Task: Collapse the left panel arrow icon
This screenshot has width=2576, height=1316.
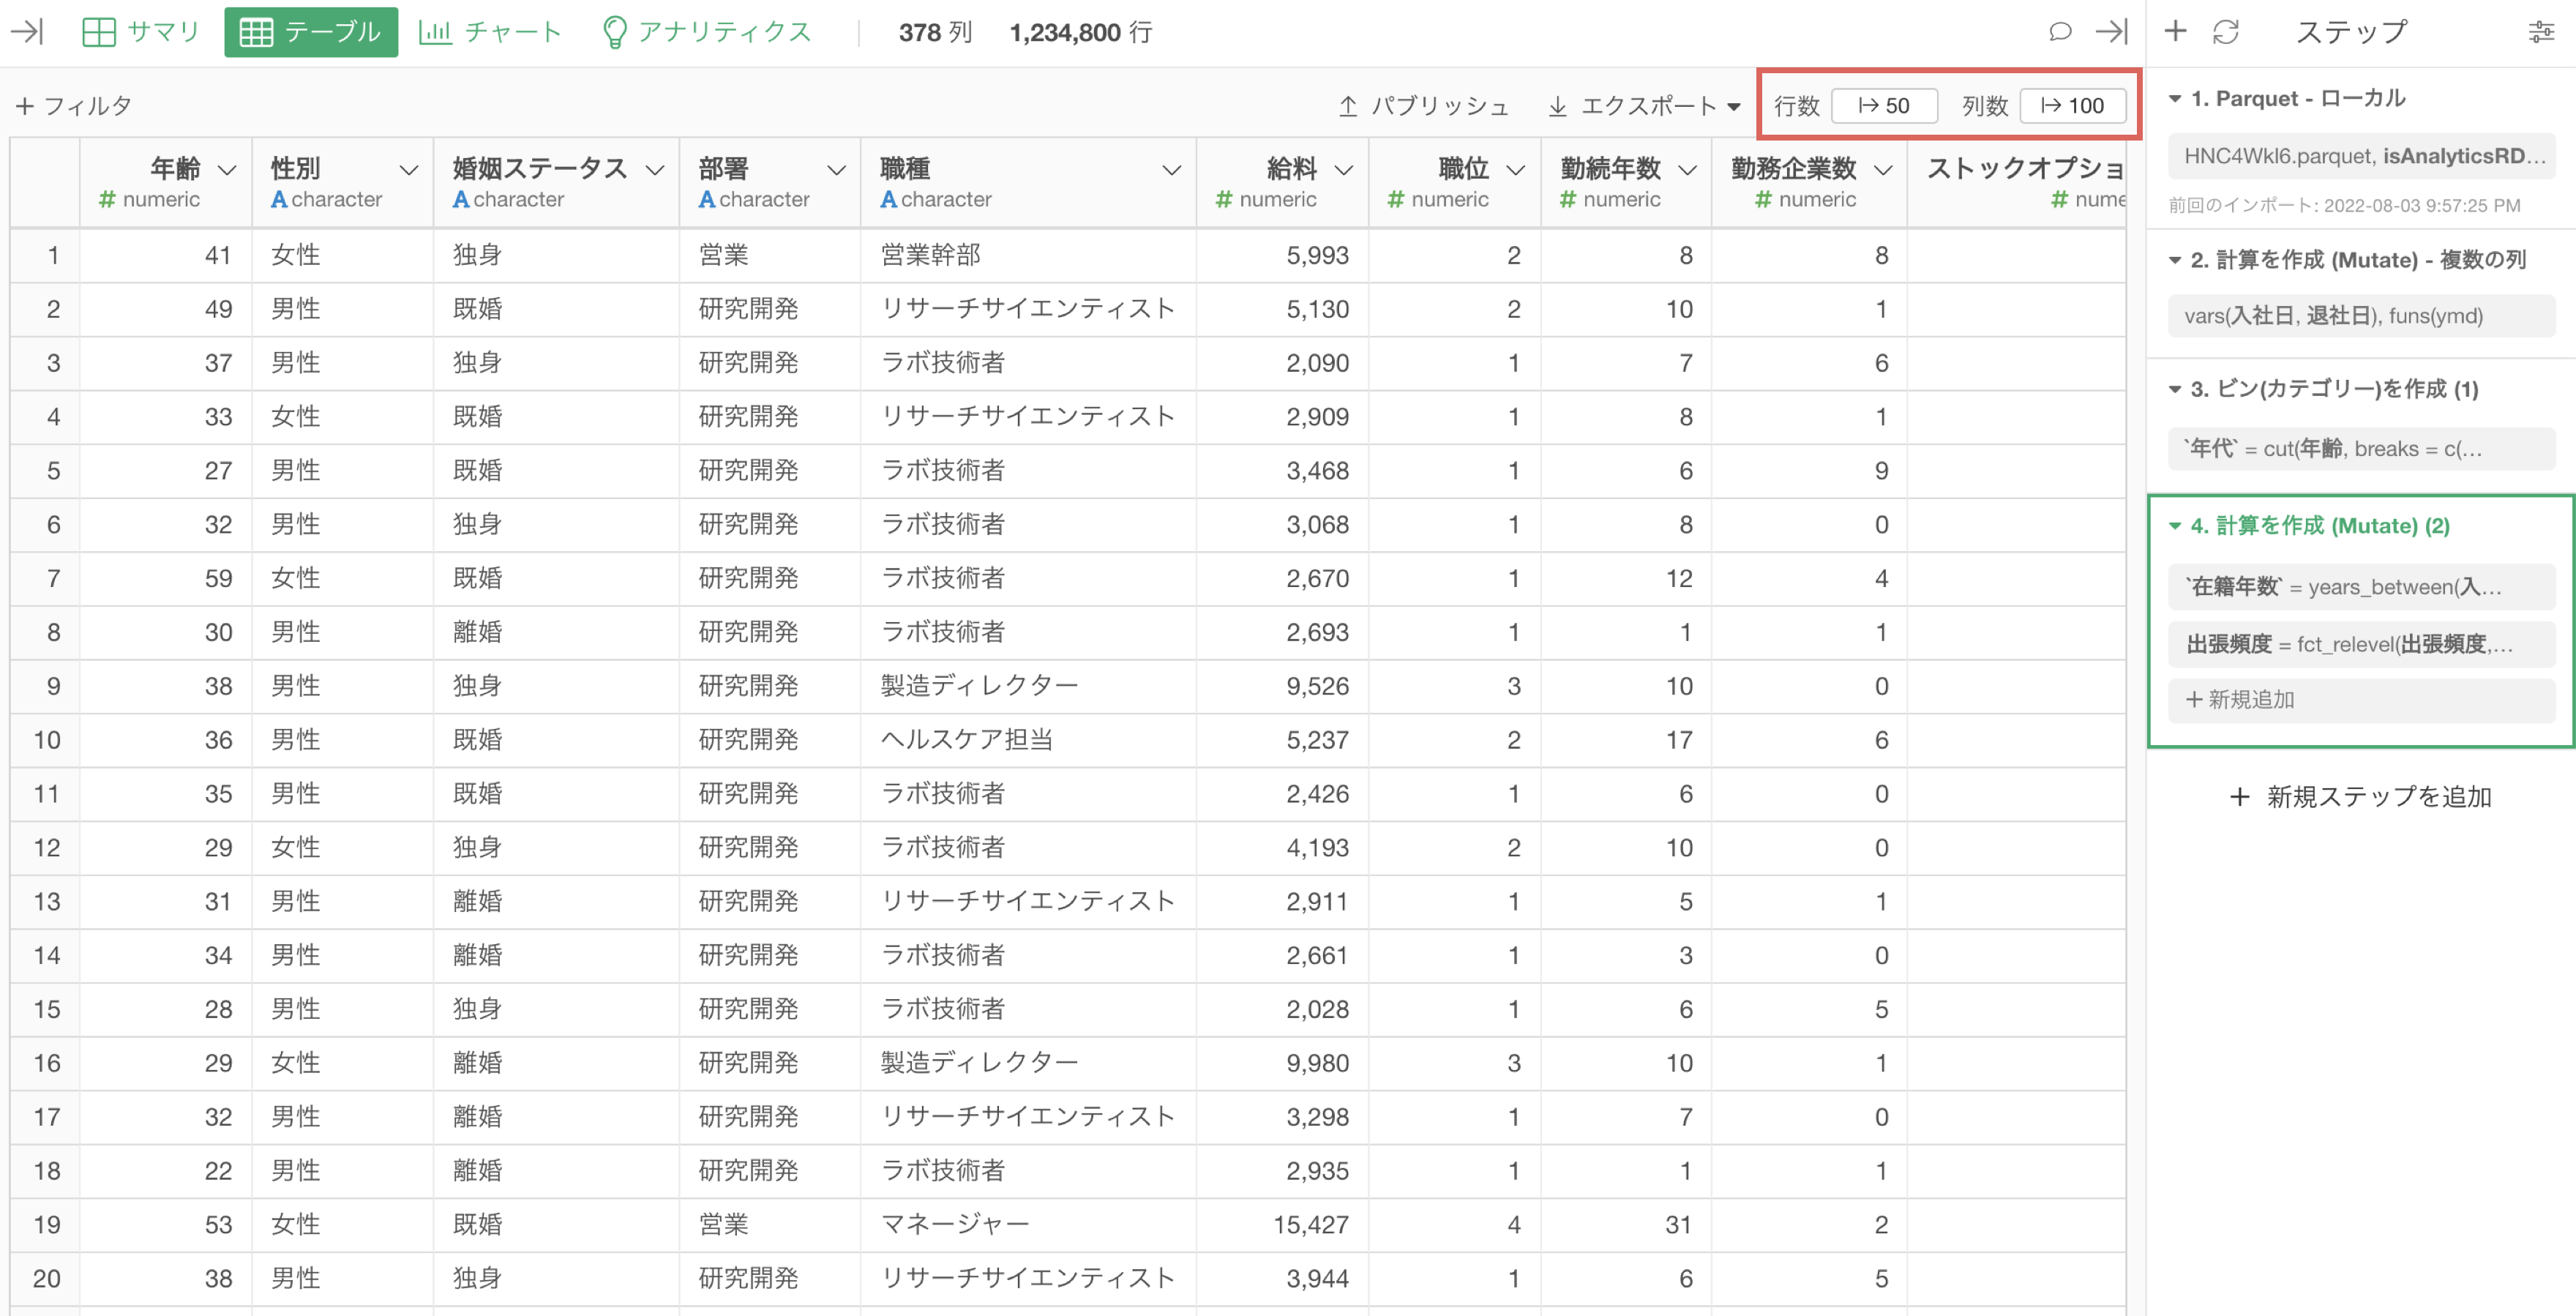Action: [27, 32]
